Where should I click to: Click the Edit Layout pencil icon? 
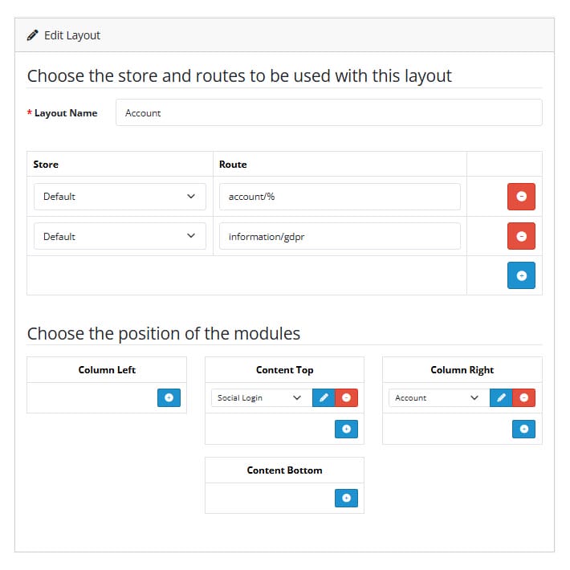tap(32, 35)
